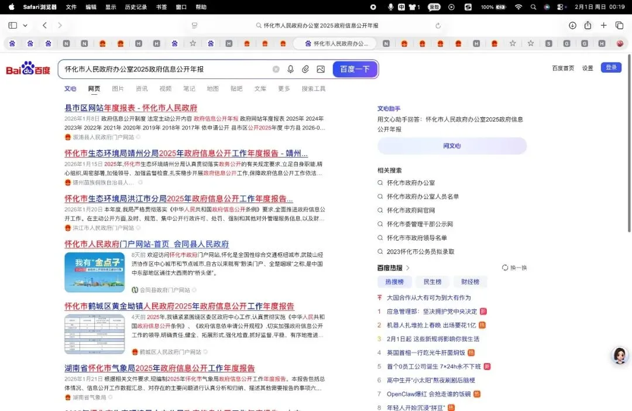
Task: Open sidebar dropdown chevron
Action: pos(25,25)
